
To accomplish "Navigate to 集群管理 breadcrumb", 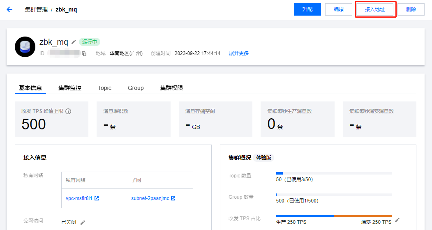I will [36, 9].
